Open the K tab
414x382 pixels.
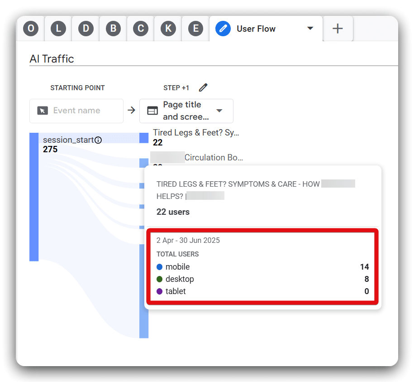(168, 29)
